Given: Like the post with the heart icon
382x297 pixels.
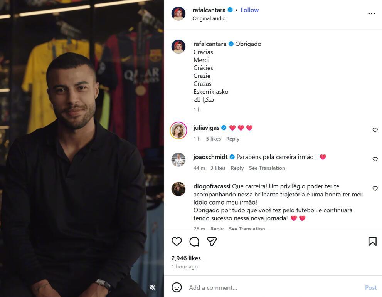Looking at the screenshot, I should tap(177, 242).
